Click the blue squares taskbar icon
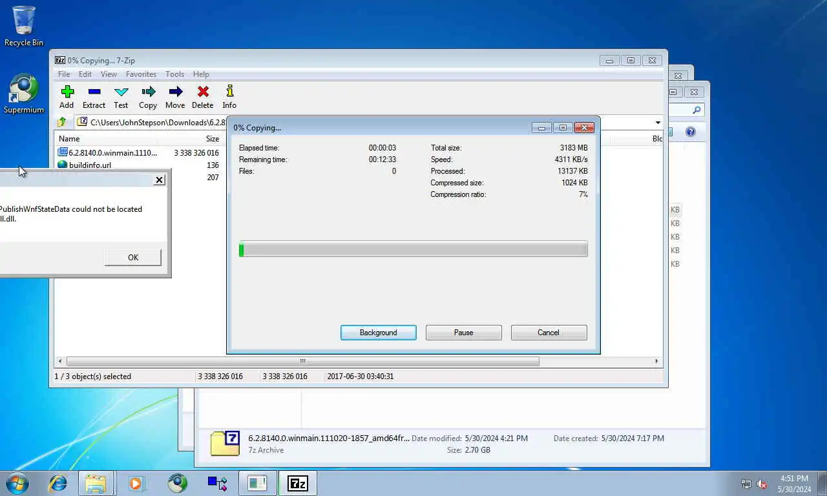827x496 pixels. pos(217,483)
